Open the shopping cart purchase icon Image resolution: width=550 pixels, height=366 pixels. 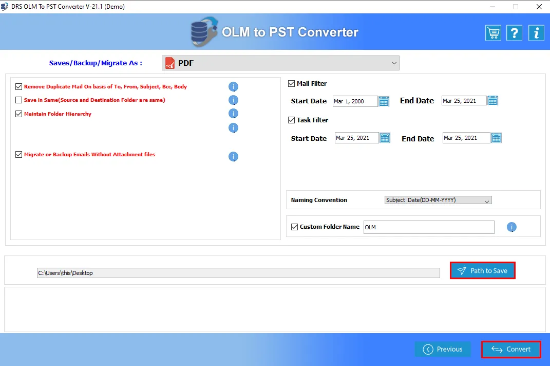pos(493,33)
